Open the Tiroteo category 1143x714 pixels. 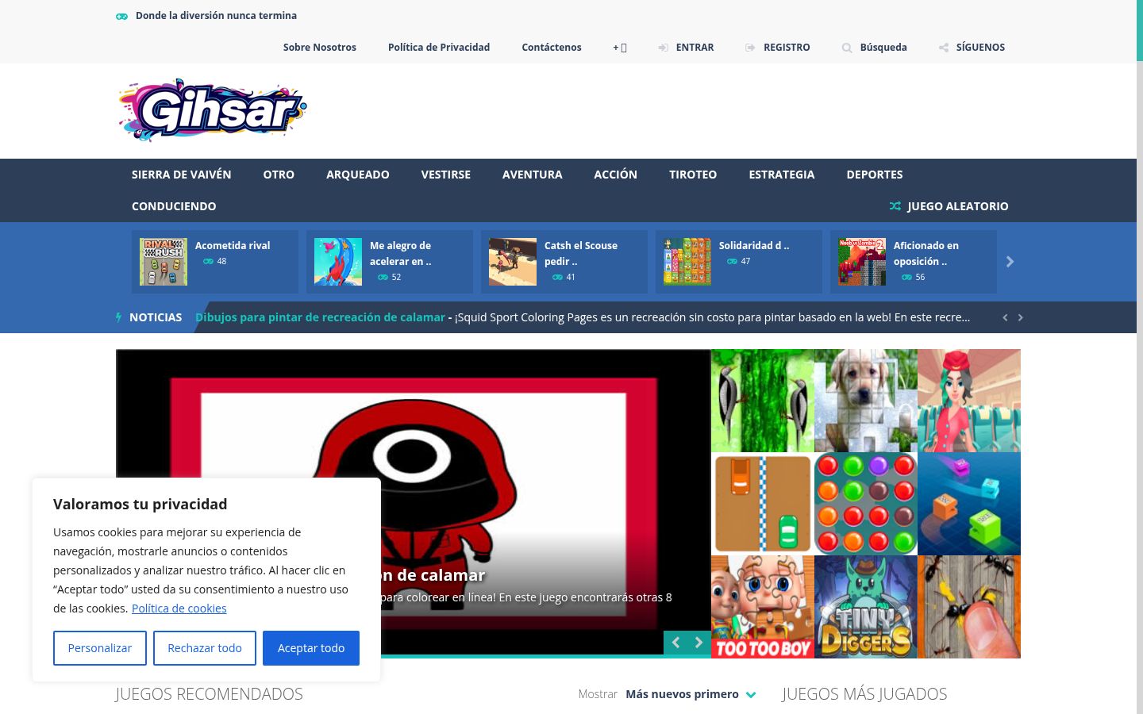pos(693,175)
